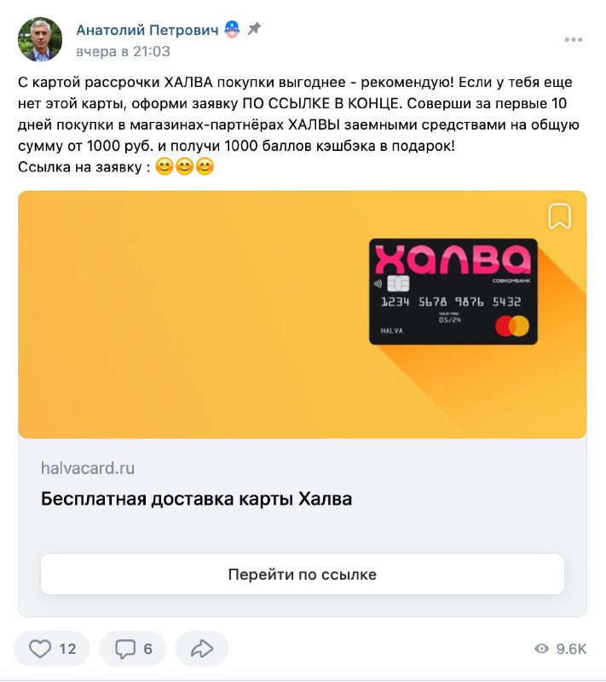
Task: Open the three-dots post options menu
Action: pyautogui.click(x=573, y=39)
